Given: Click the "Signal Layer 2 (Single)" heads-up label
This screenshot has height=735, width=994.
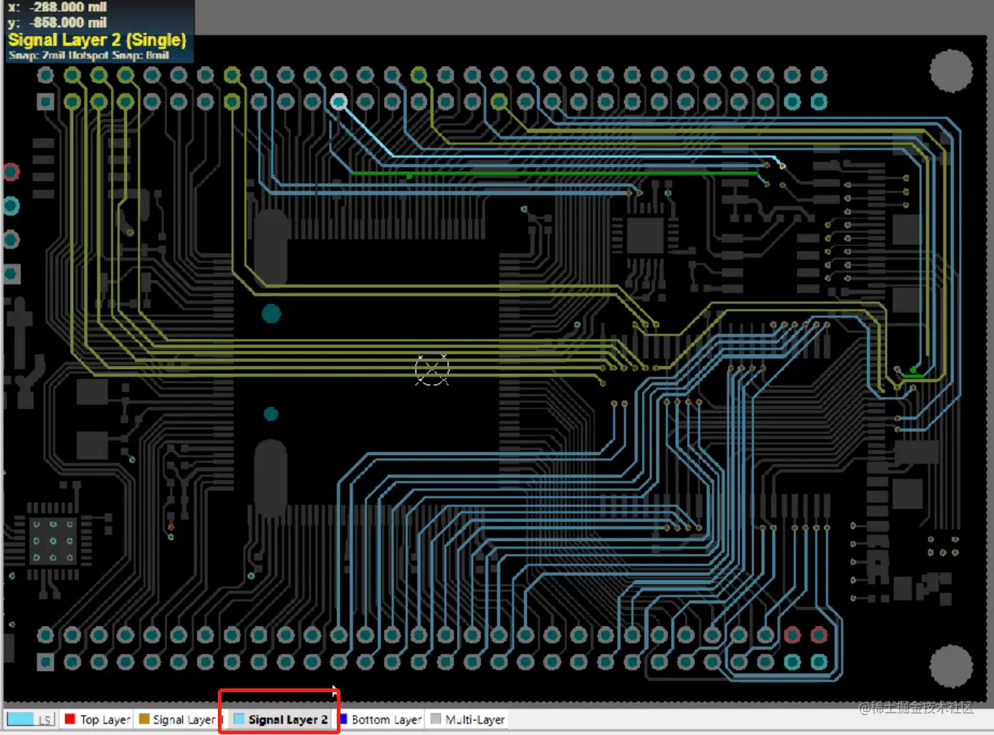Looking at the screenshot, I should pyautogui.click(x=97, y=40).
